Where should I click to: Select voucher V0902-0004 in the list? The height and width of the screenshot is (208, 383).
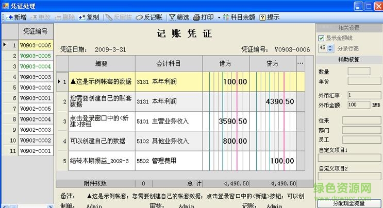tap(36, 119)
